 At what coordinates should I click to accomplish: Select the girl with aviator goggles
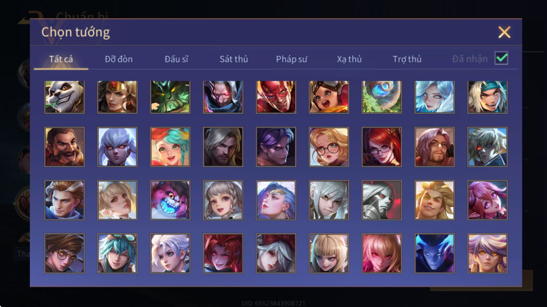click(x=329, y=97)
